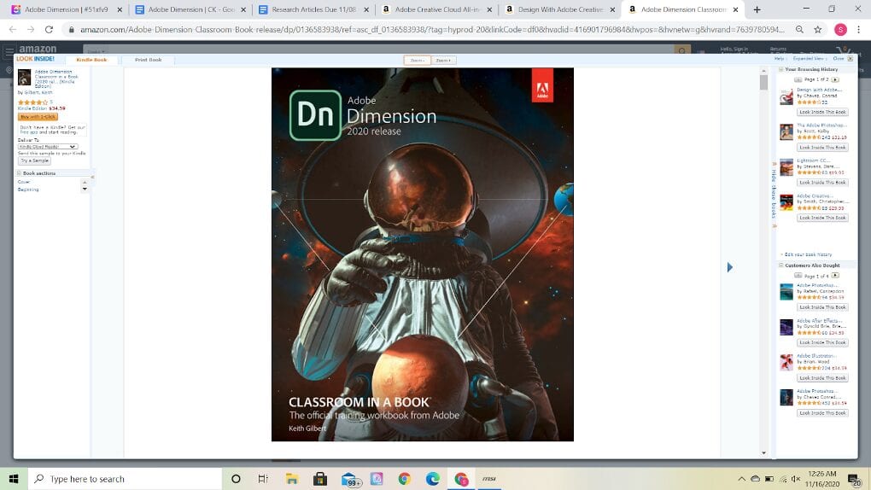
Task: Click the viewer scrollbar down arrow
Action: tap(763, 452)
